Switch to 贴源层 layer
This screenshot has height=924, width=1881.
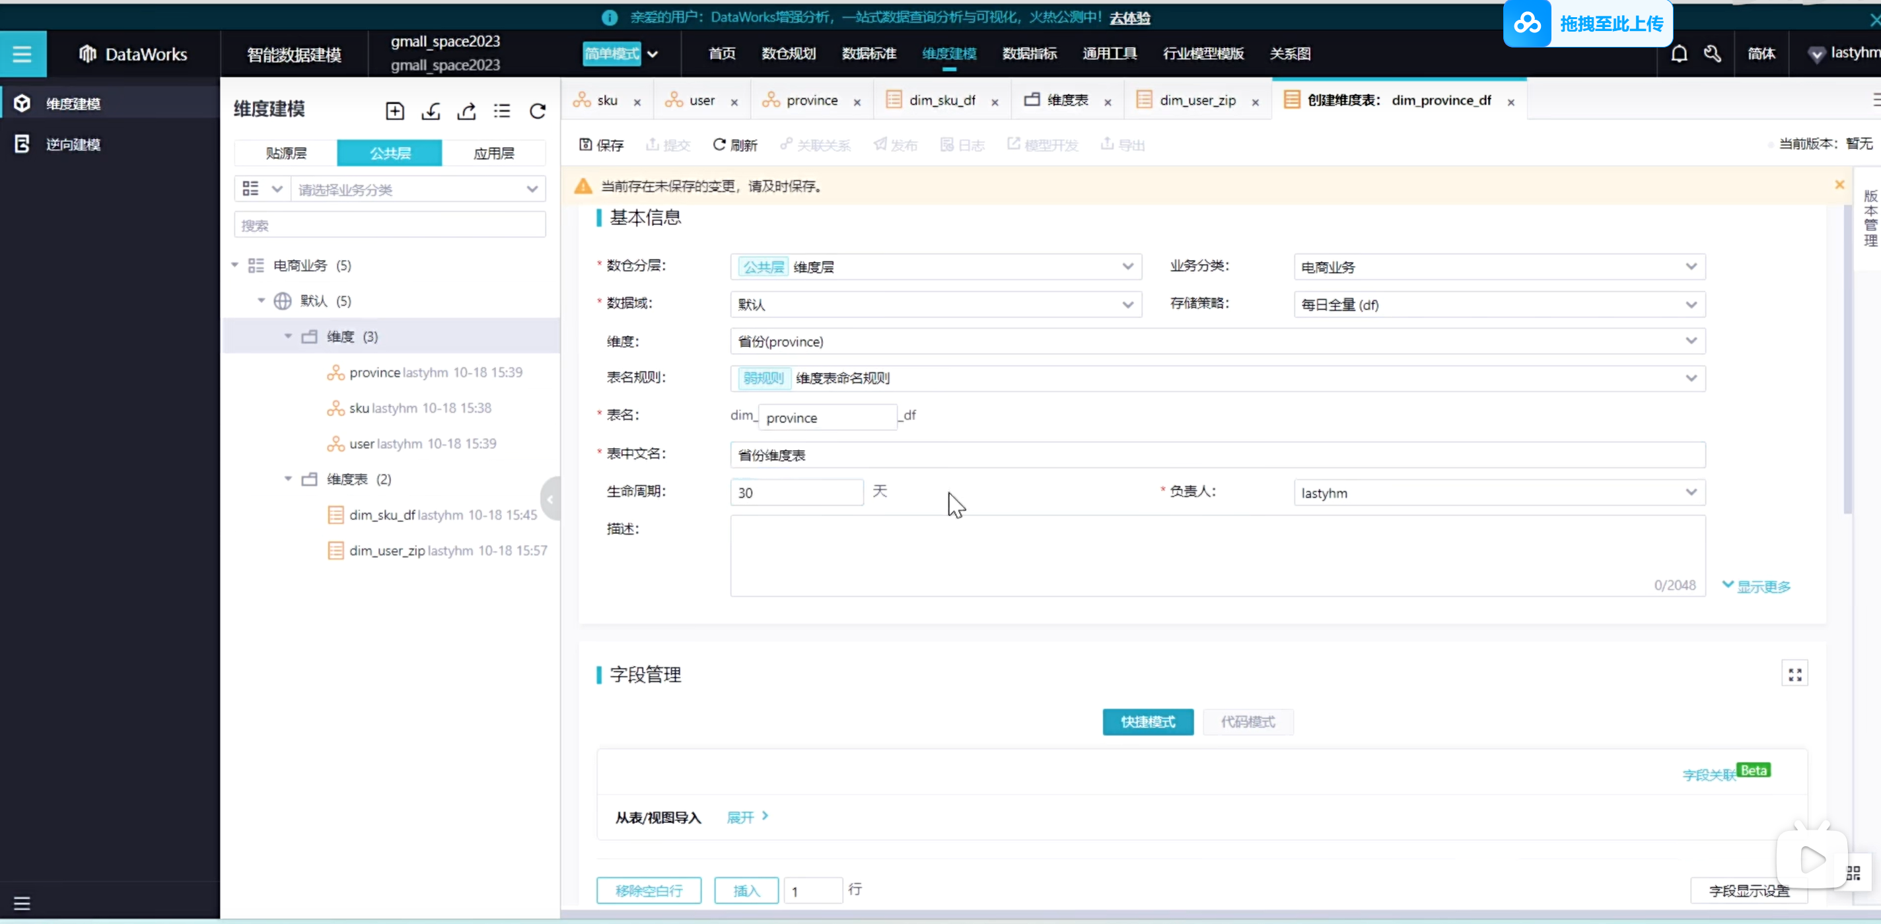click(x=285, y=153)
